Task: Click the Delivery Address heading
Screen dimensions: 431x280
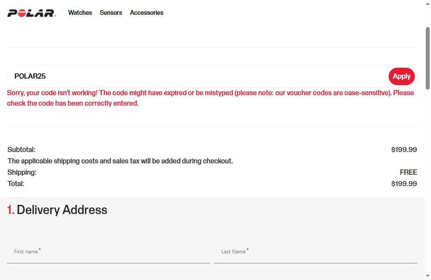Action: tap(57, 210)
